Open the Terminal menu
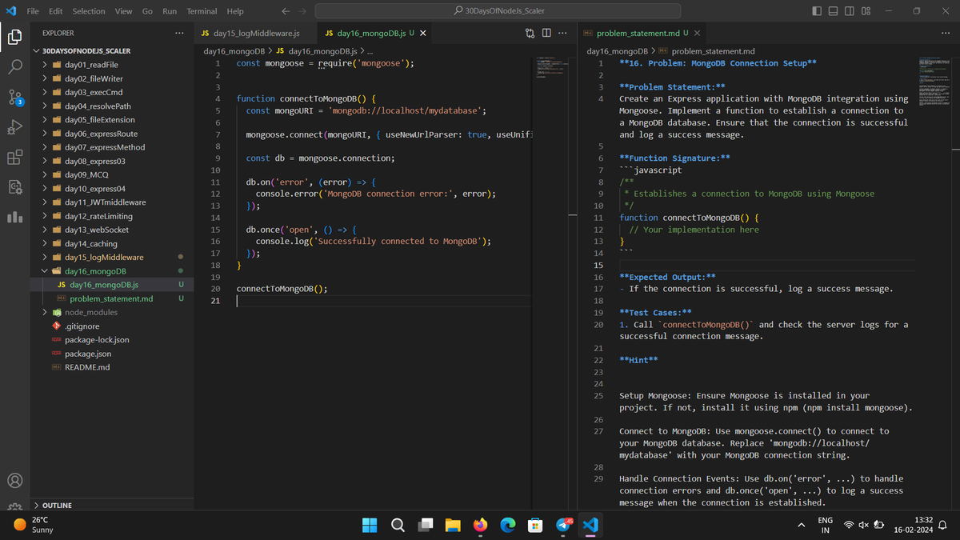This screenshot has width=960, height=540. coord(202,11)
